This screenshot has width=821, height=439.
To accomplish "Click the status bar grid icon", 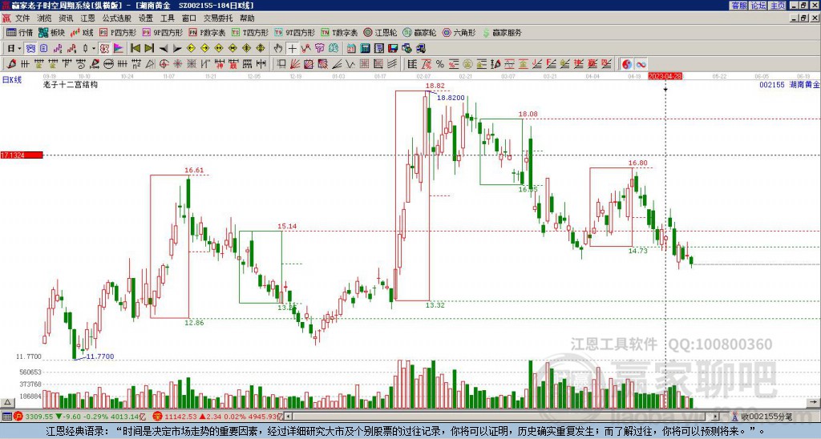I will pyautogui.click(x=6, y=417).
